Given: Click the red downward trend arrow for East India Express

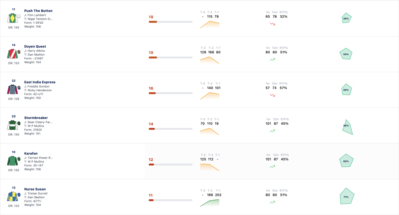Looking at the screenshot, I should tap(272, 95).
